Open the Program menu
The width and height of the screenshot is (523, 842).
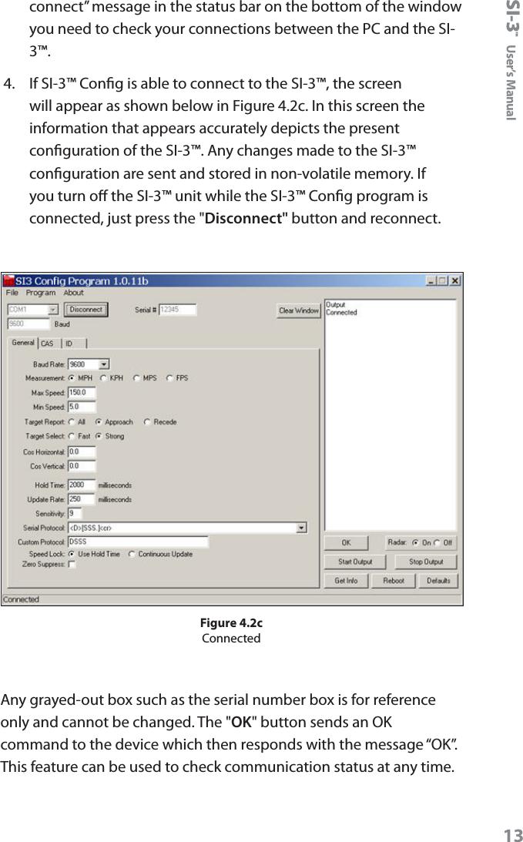(x=41, y=293)
